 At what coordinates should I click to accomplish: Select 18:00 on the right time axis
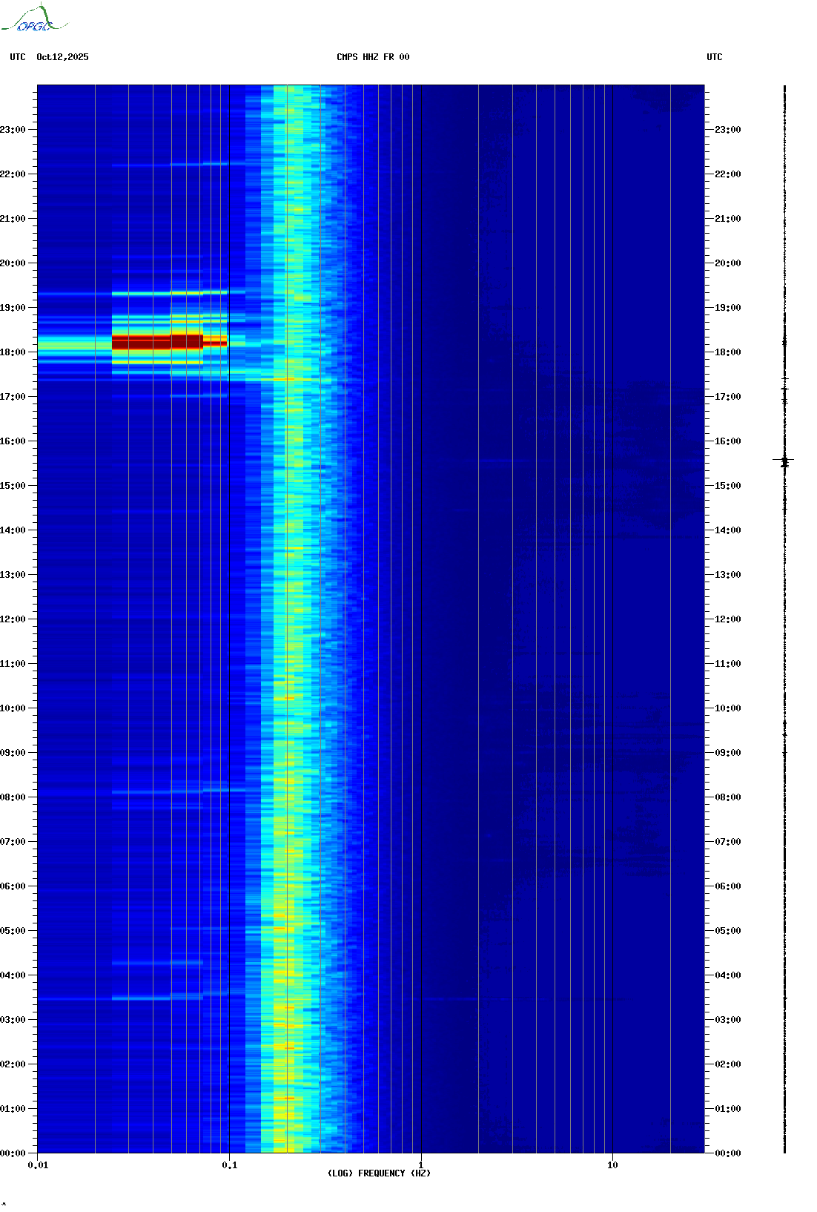click(728, 352)
